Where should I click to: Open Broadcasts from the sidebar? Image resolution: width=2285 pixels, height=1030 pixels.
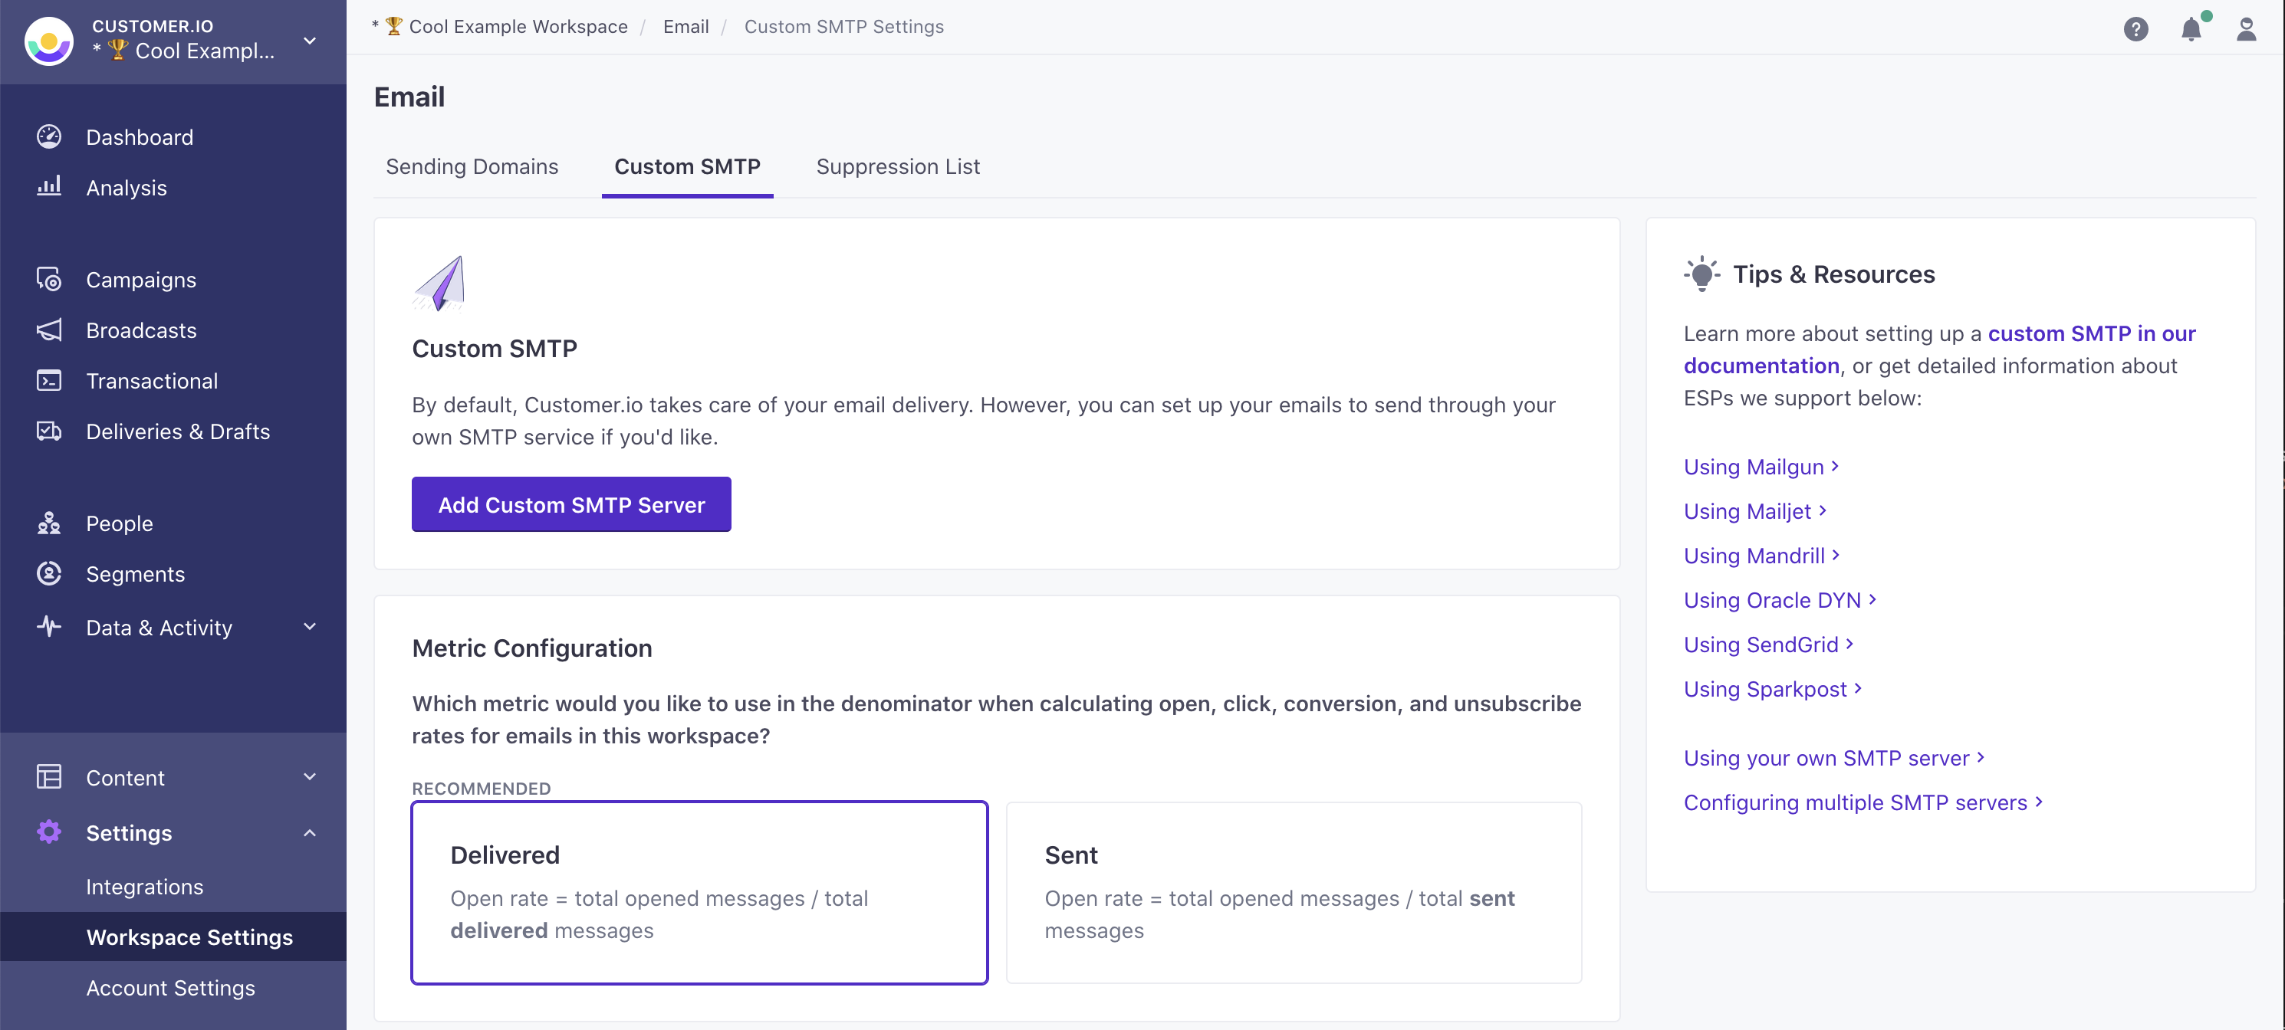[x=141, y=330]
